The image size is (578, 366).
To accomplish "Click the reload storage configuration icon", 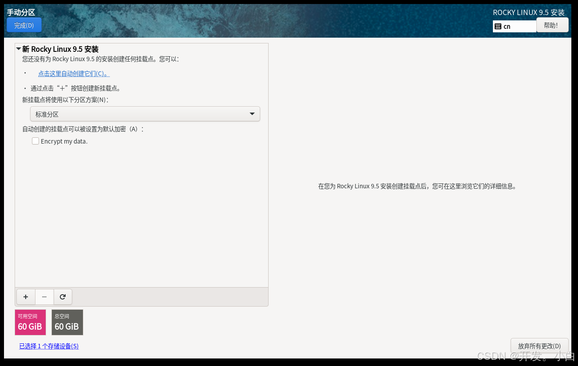I will 63,297.
